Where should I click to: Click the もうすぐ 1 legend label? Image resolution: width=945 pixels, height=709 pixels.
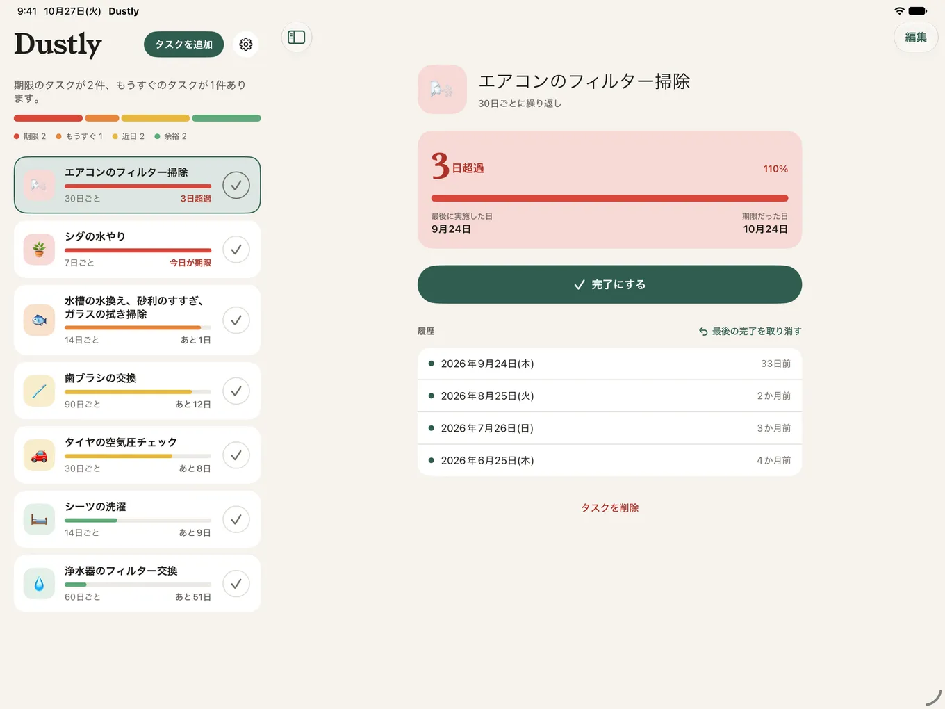tap(79, 136)
